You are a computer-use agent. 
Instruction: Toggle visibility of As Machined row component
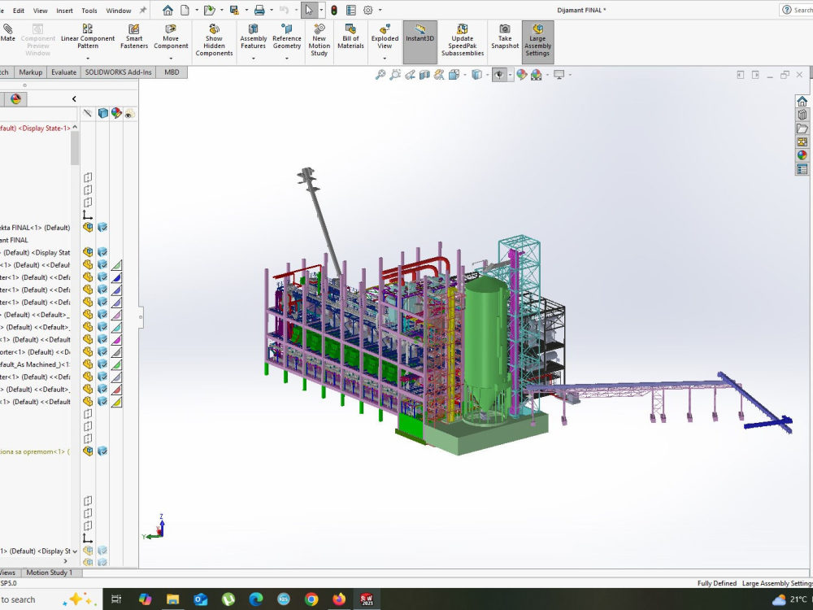tap(88, 364)
